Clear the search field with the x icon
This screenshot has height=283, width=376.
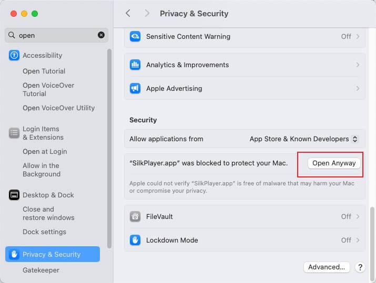(x=101, y=35)
